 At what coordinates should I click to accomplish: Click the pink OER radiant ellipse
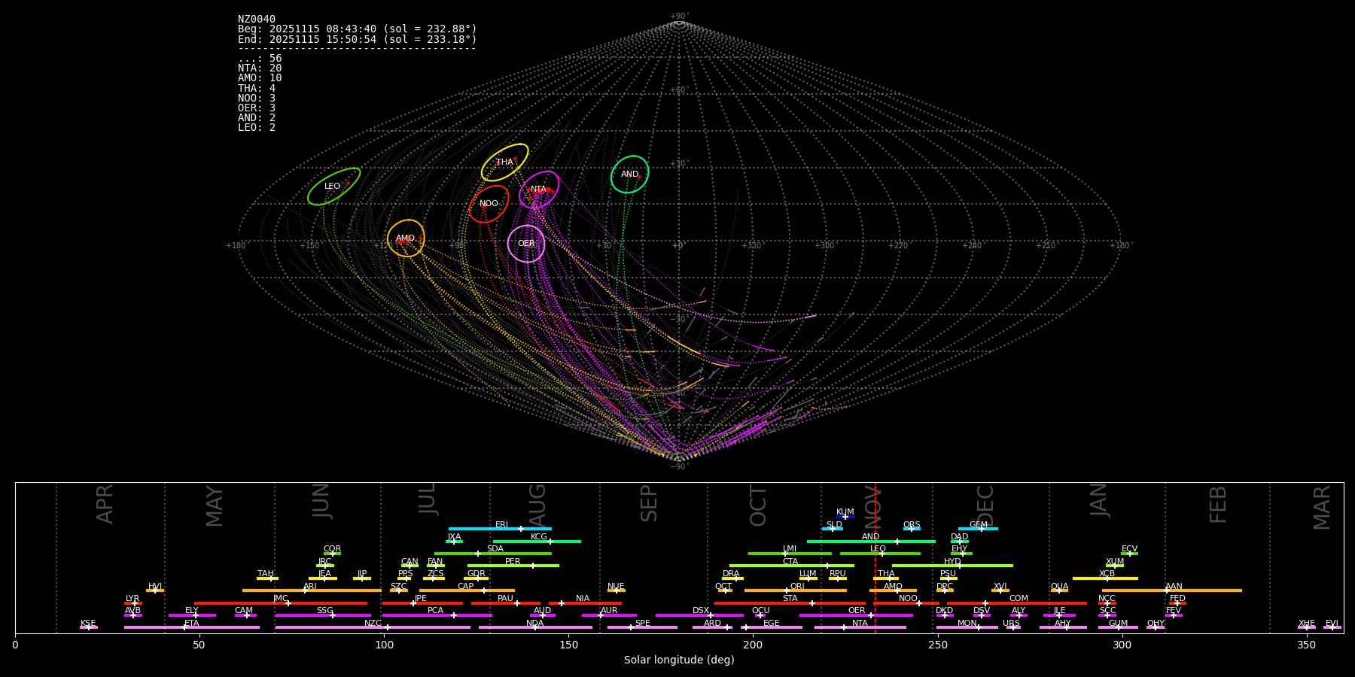526,244
